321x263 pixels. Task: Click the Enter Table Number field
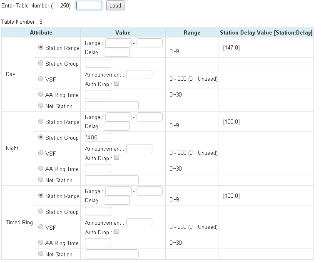[89, 5]
